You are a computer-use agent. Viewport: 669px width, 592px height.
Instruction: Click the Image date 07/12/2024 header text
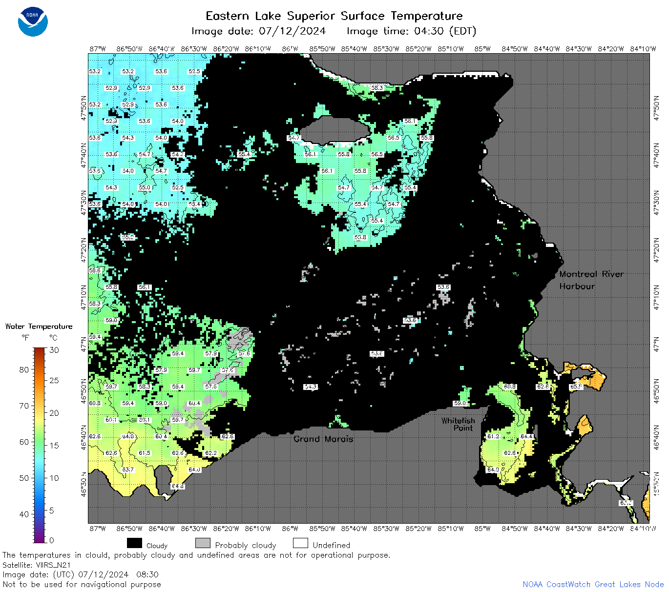coord(258,31)
